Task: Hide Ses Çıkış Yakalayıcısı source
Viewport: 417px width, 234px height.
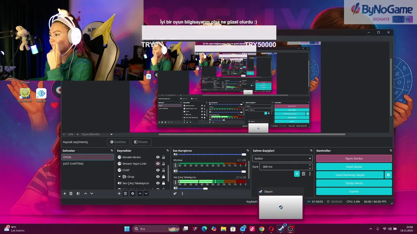Action: pos(158,183)
